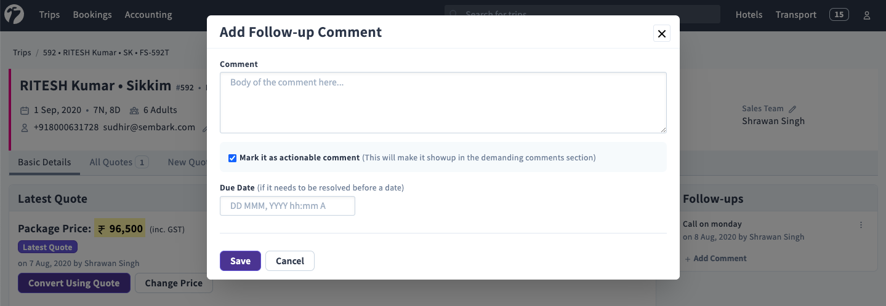Click the travelers icon next to 6 Adults
This screenshot has width=886, height=306.
[x=134, y=111]
